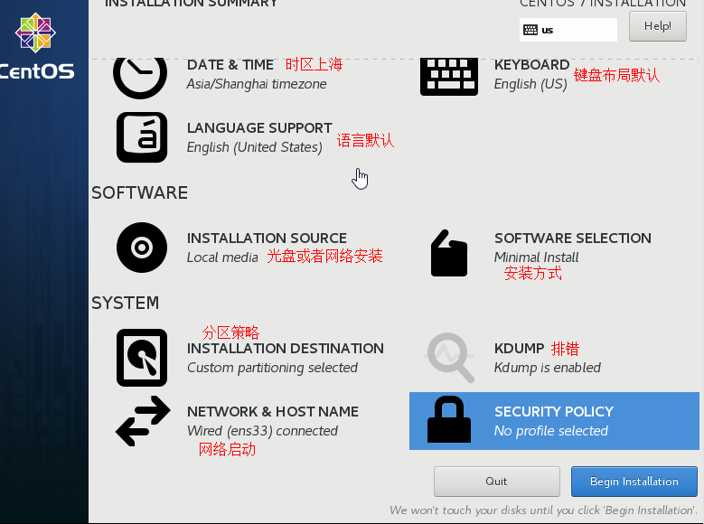Click Kdump is enabled status

(548, 368)
